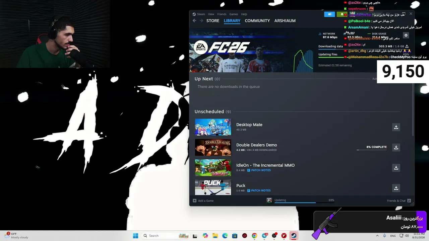Open the ARSHIAUM profile tab
This screenshot has width=429, height=241.
click(285, 21)
